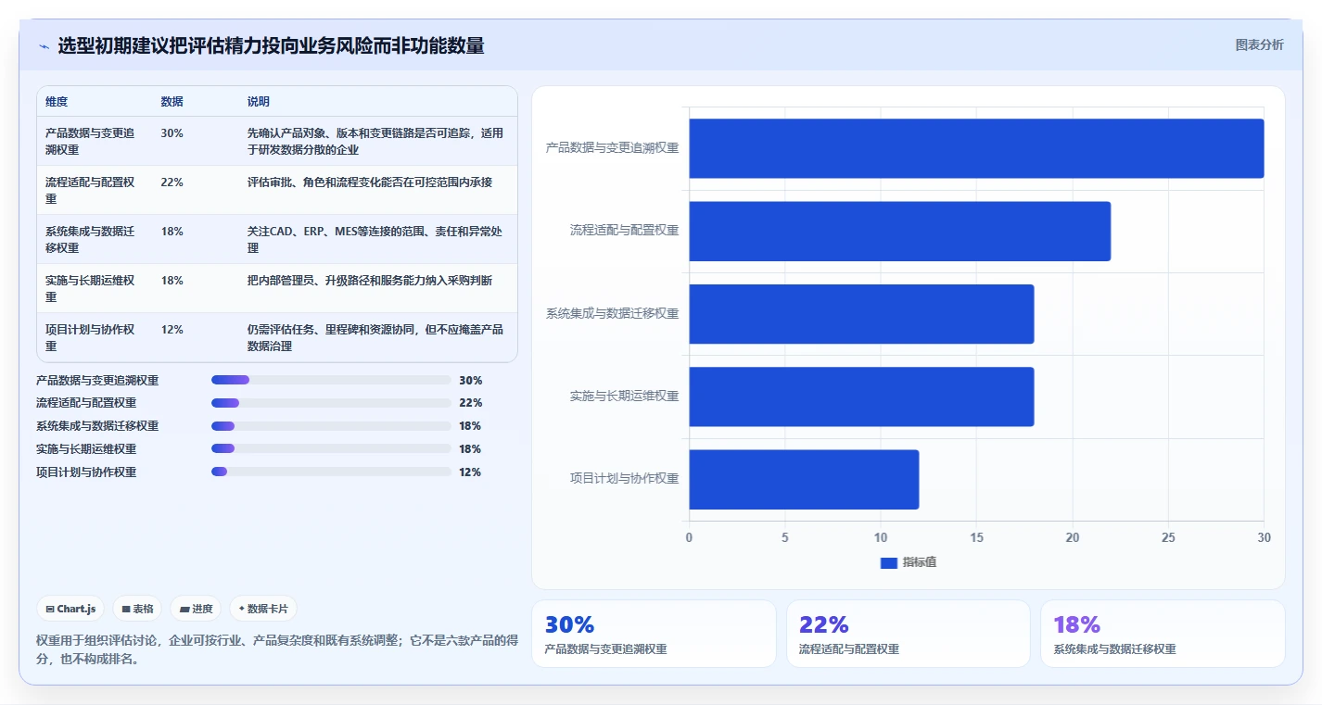Screen dimensions: 1322x705
Task: Click the page title 选型初期建议把评估精力投向业务风险
Action: click(x=271, y=46)
